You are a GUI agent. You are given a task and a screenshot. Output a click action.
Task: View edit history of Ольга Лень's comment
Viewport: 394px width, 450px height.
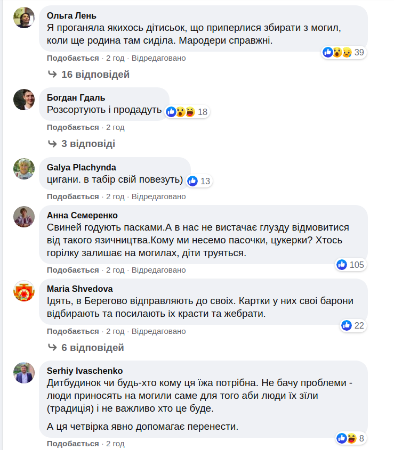coord(159,58)
